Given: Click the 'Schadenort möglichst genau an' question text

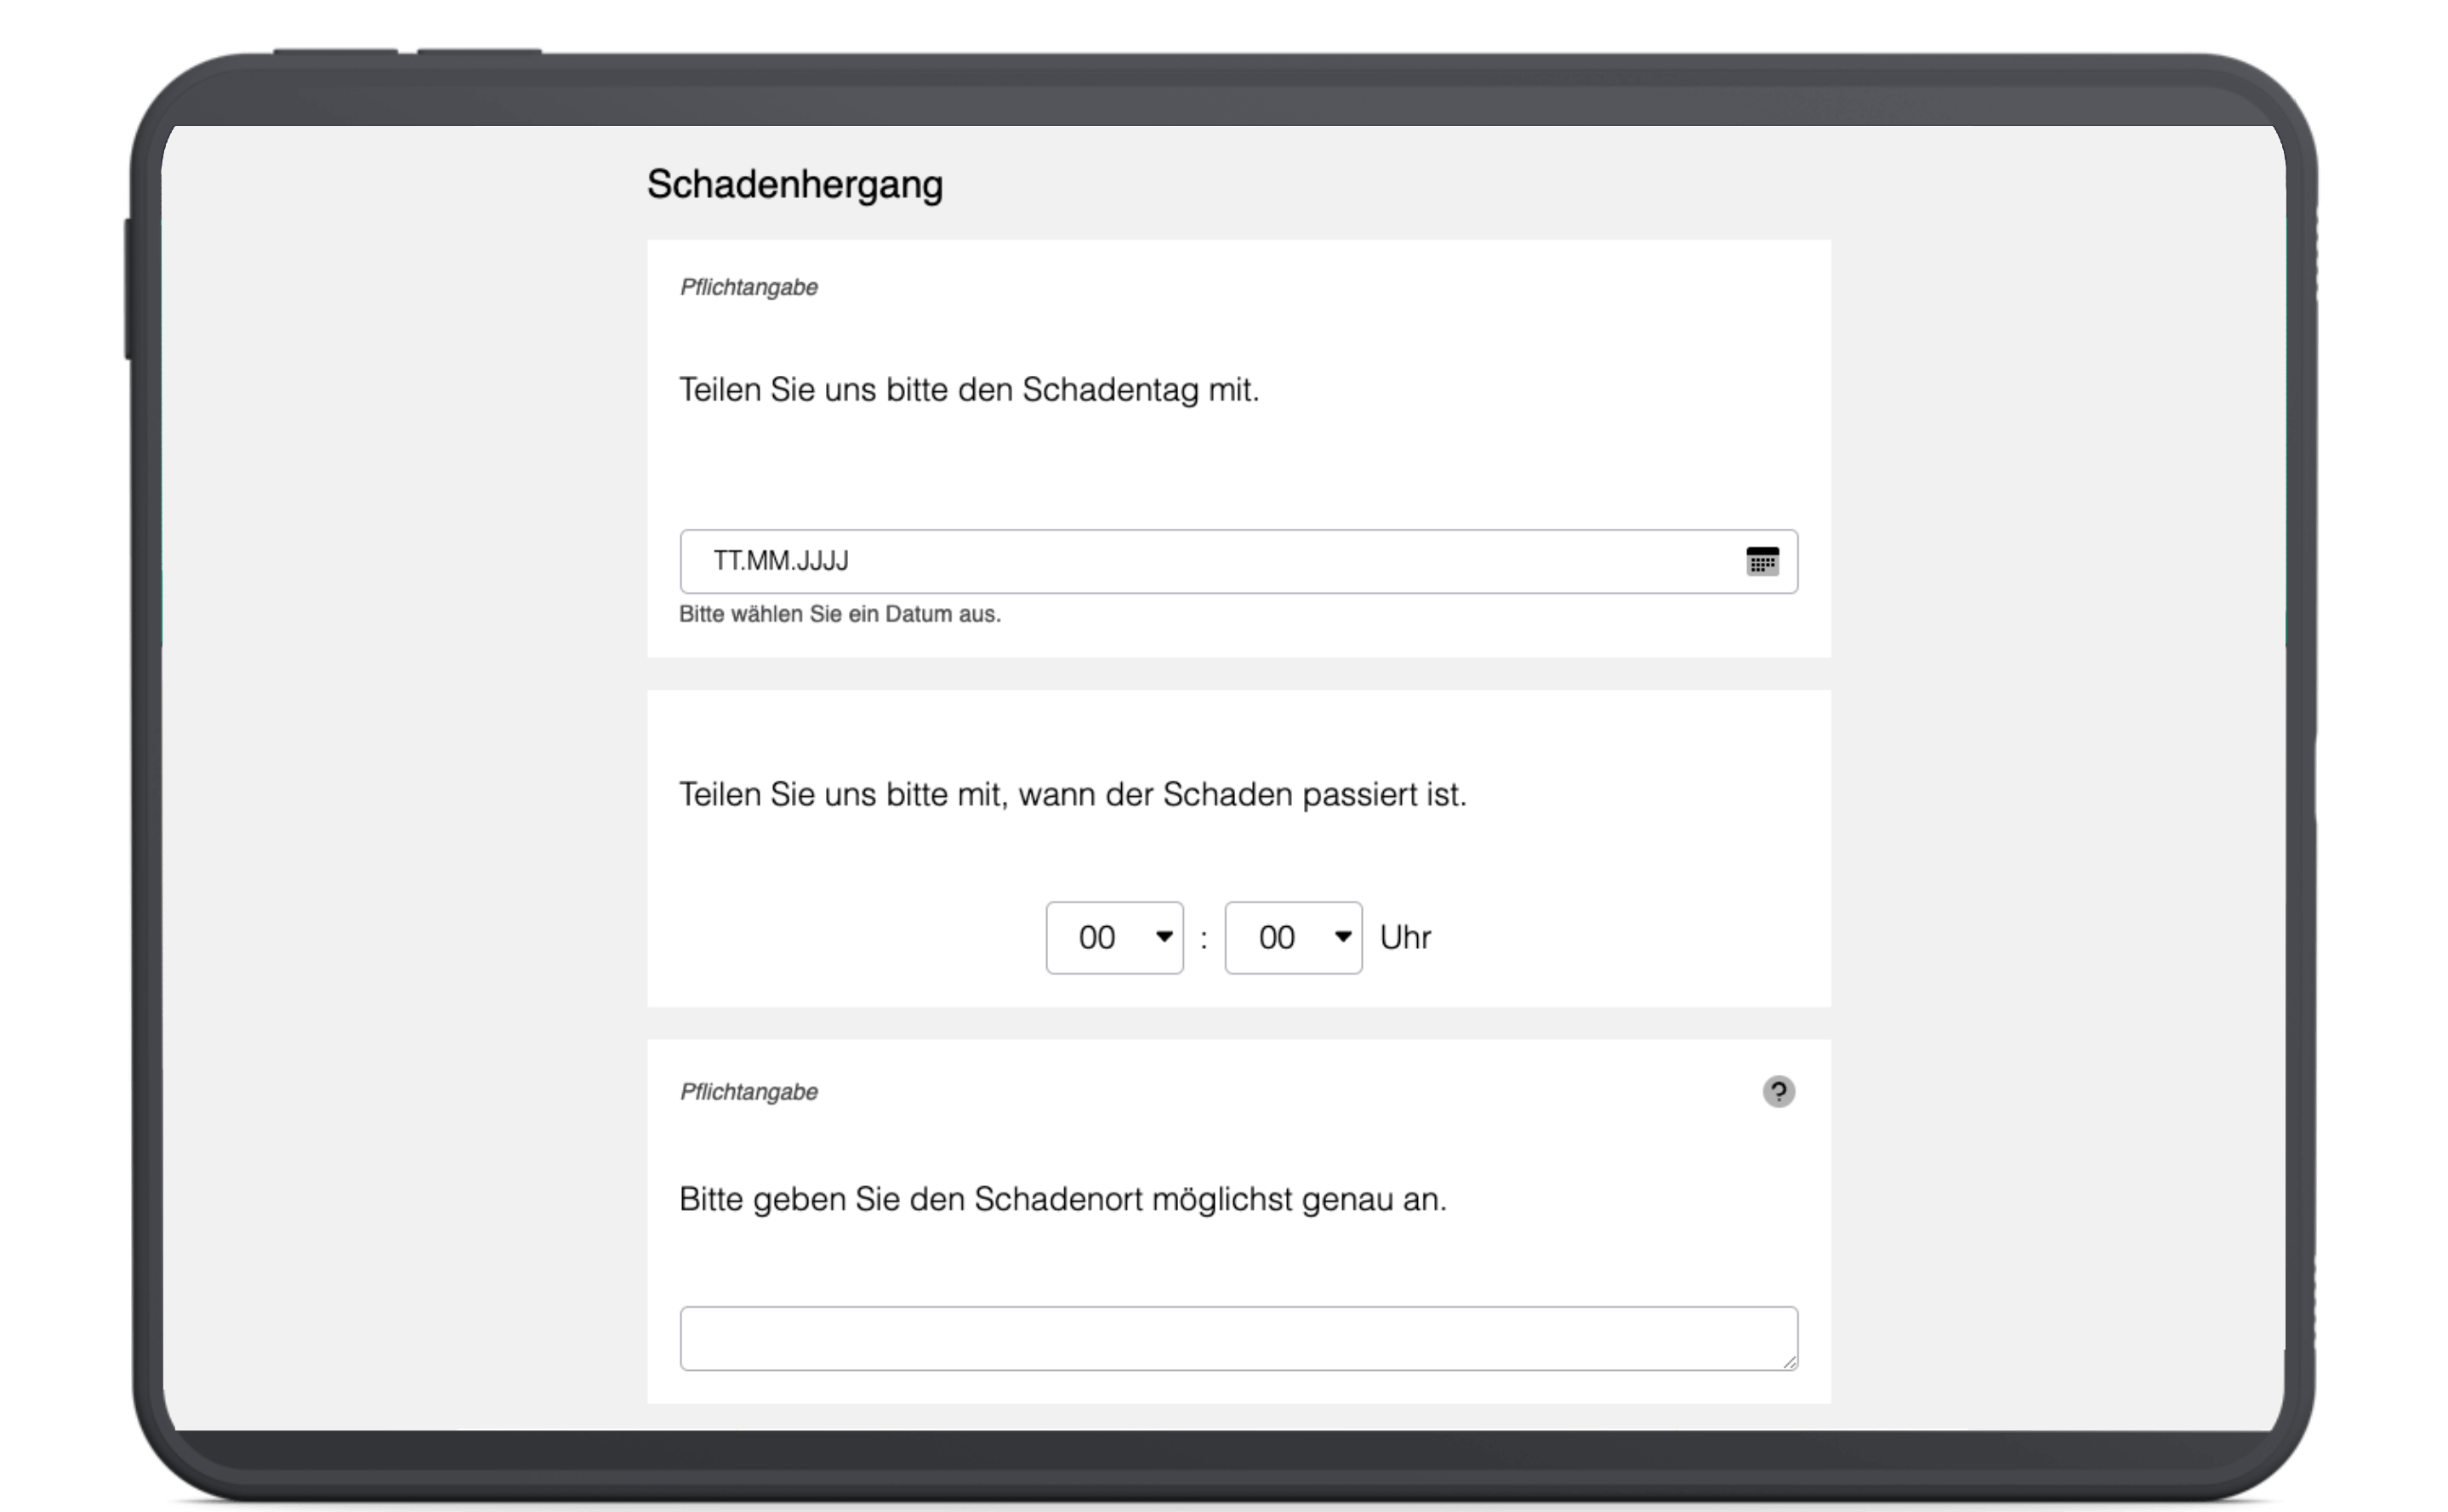Looking at the screenshot, I should coord(1062,1199).
